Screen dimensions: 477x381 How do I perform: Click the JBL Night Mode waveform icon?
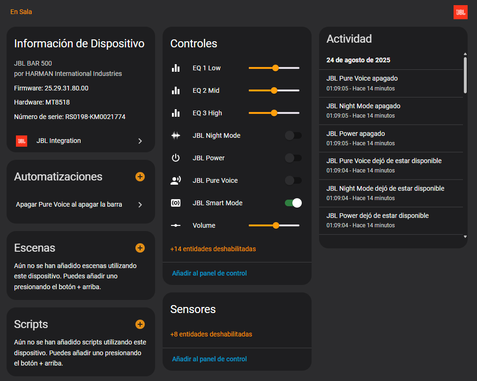pyautogui.click(x=176, y=135)
